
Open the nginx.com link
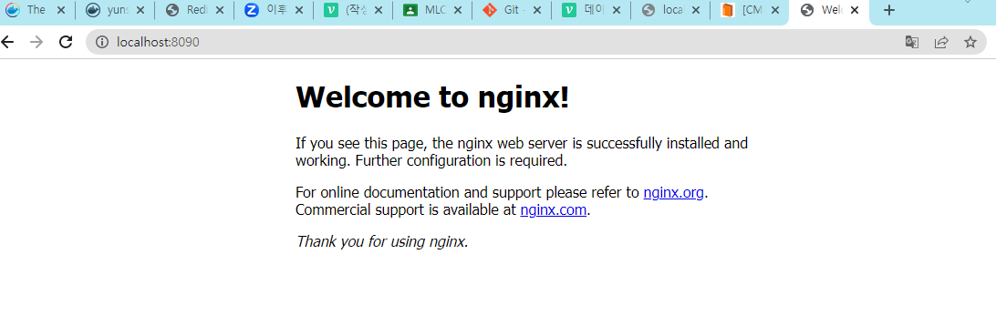click(x=554, y=209)
